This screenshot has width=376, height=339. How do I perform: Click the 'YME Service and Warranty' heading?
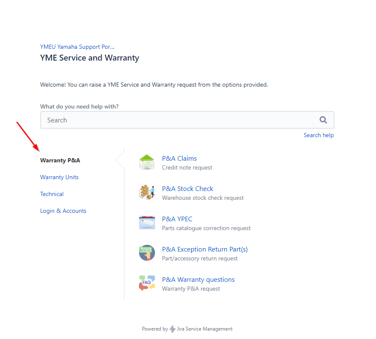[x=89, y=58]
